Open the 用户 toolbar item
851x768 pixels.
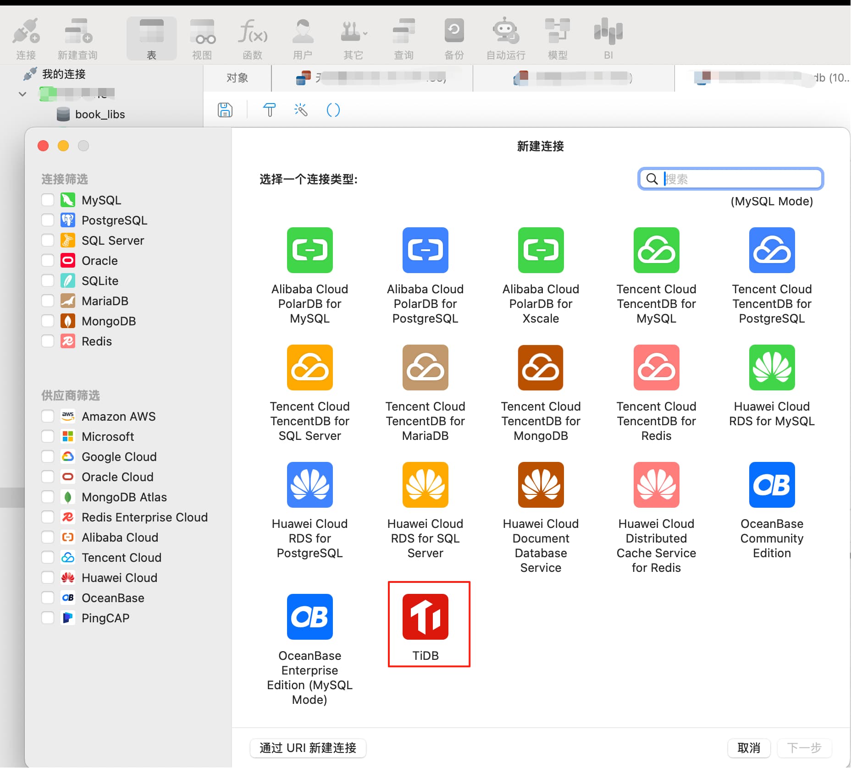(x=303, y=39)
